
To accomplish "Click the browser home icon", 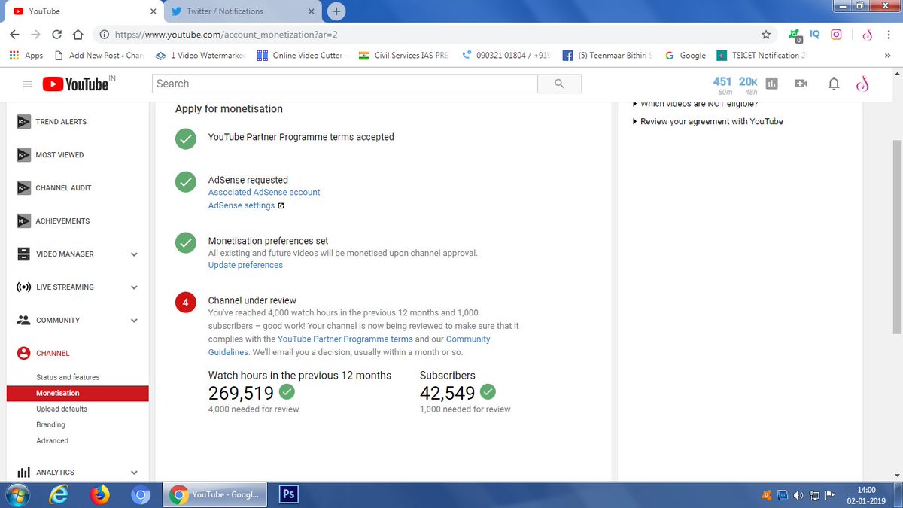I will pyautogui.click(x=78, y=35).
